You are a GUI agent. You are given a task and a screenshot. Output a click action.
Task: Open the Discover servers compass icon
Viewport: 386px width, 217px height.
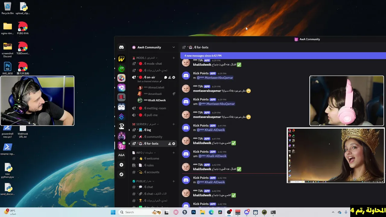pyautogui.click(x=121, y=175)
